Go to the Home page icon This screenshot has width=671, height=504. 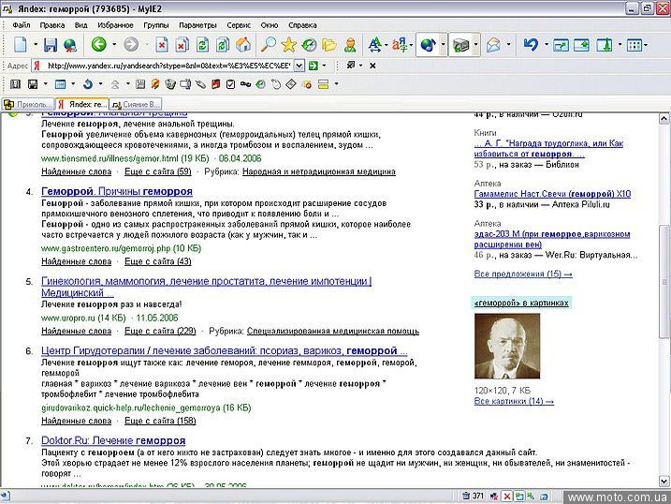coord(243,45)
